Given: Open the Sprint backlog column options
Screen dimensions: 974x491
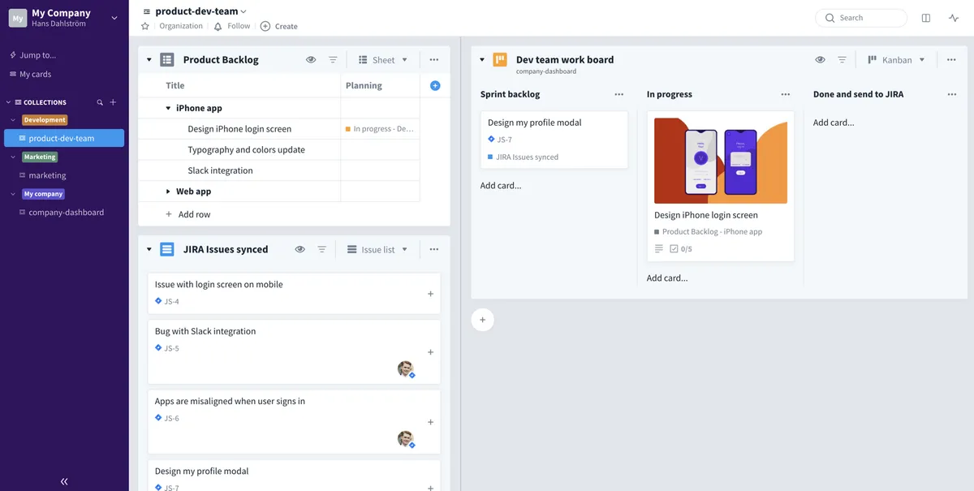Looking at the screenshot, I should (619, 94).
